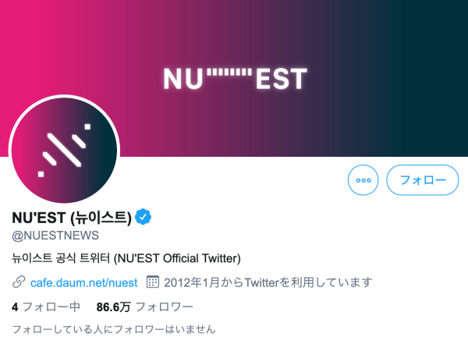
Task: Select the @NUESTNEWS username handle
Action: click(55, 236)
